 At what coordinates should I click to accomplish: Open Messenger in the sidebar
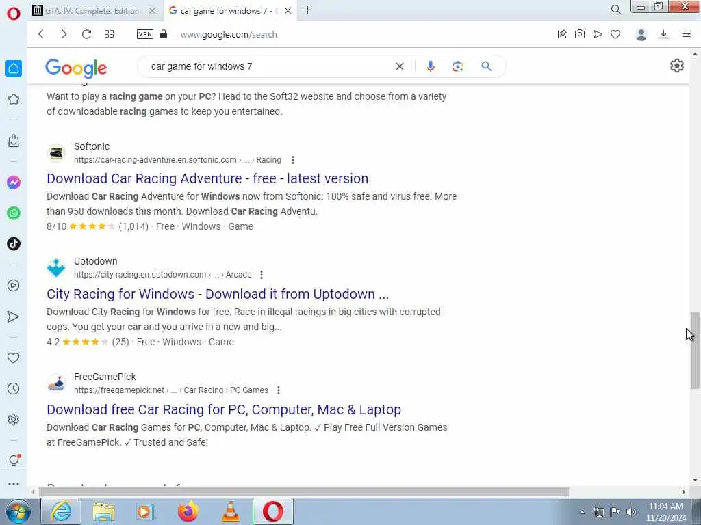(14, 183)
